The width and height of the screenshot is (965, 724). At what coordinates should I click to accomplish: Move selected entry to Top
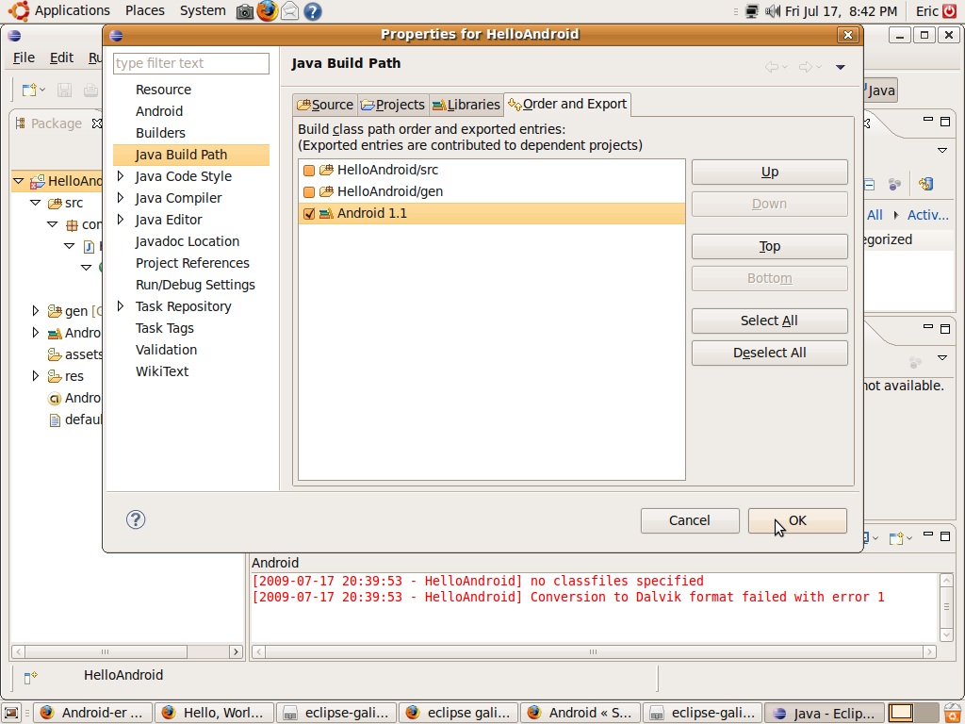(x=769, y=247)
